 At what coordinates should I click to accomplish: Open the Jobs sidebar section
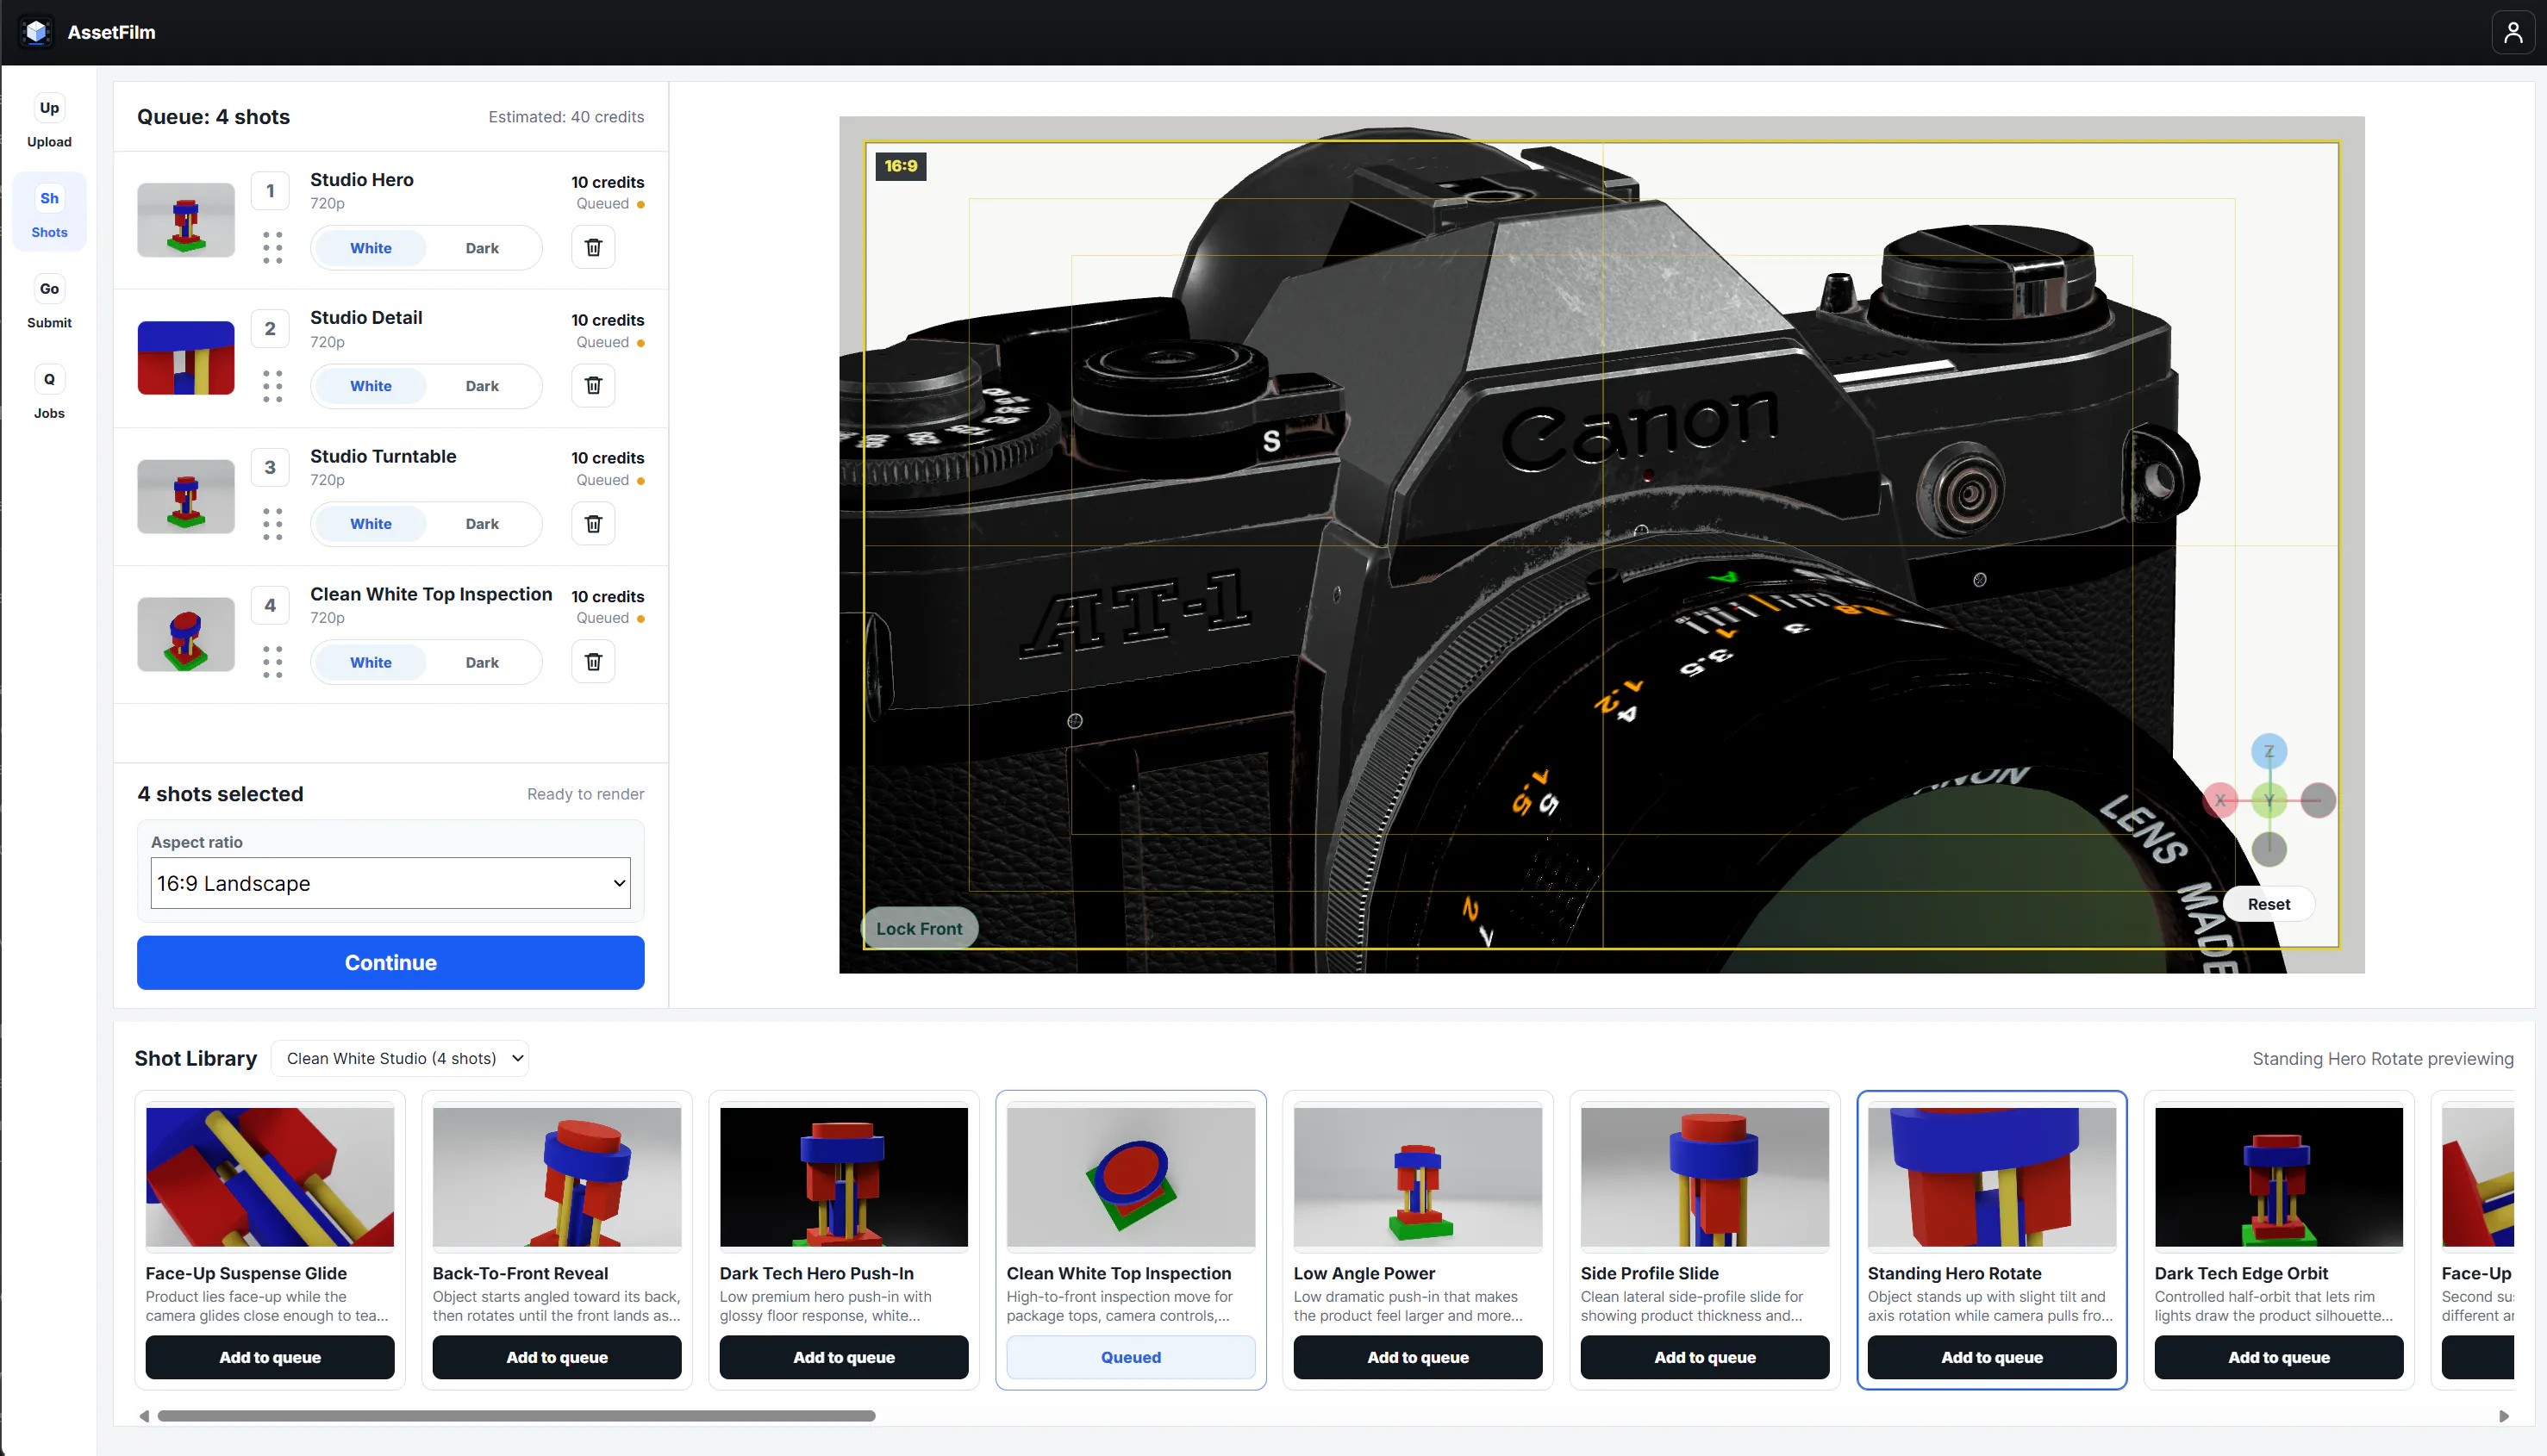click(x=49, y=394)
